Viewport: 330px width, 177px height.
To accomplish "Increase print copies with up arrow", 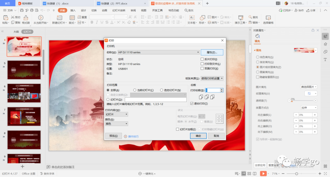I will coord(222,89).
